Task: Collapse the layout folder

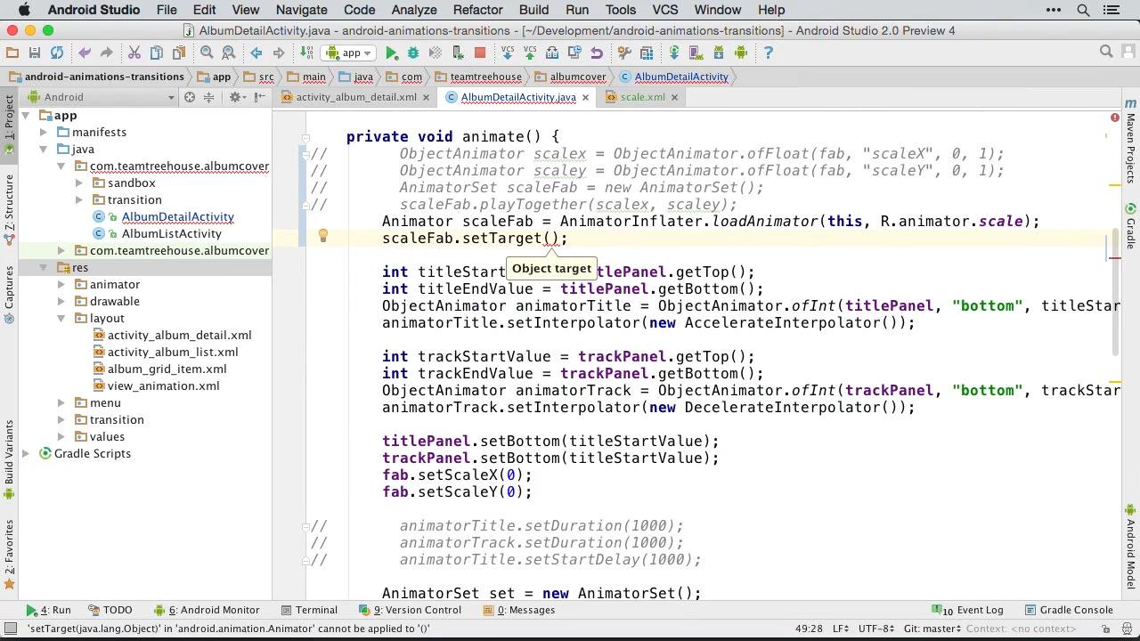Action: click(61, 318)
